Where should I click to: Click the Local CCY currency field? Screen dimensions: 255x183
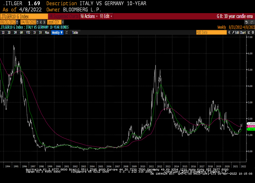click(x=54, y=22)
